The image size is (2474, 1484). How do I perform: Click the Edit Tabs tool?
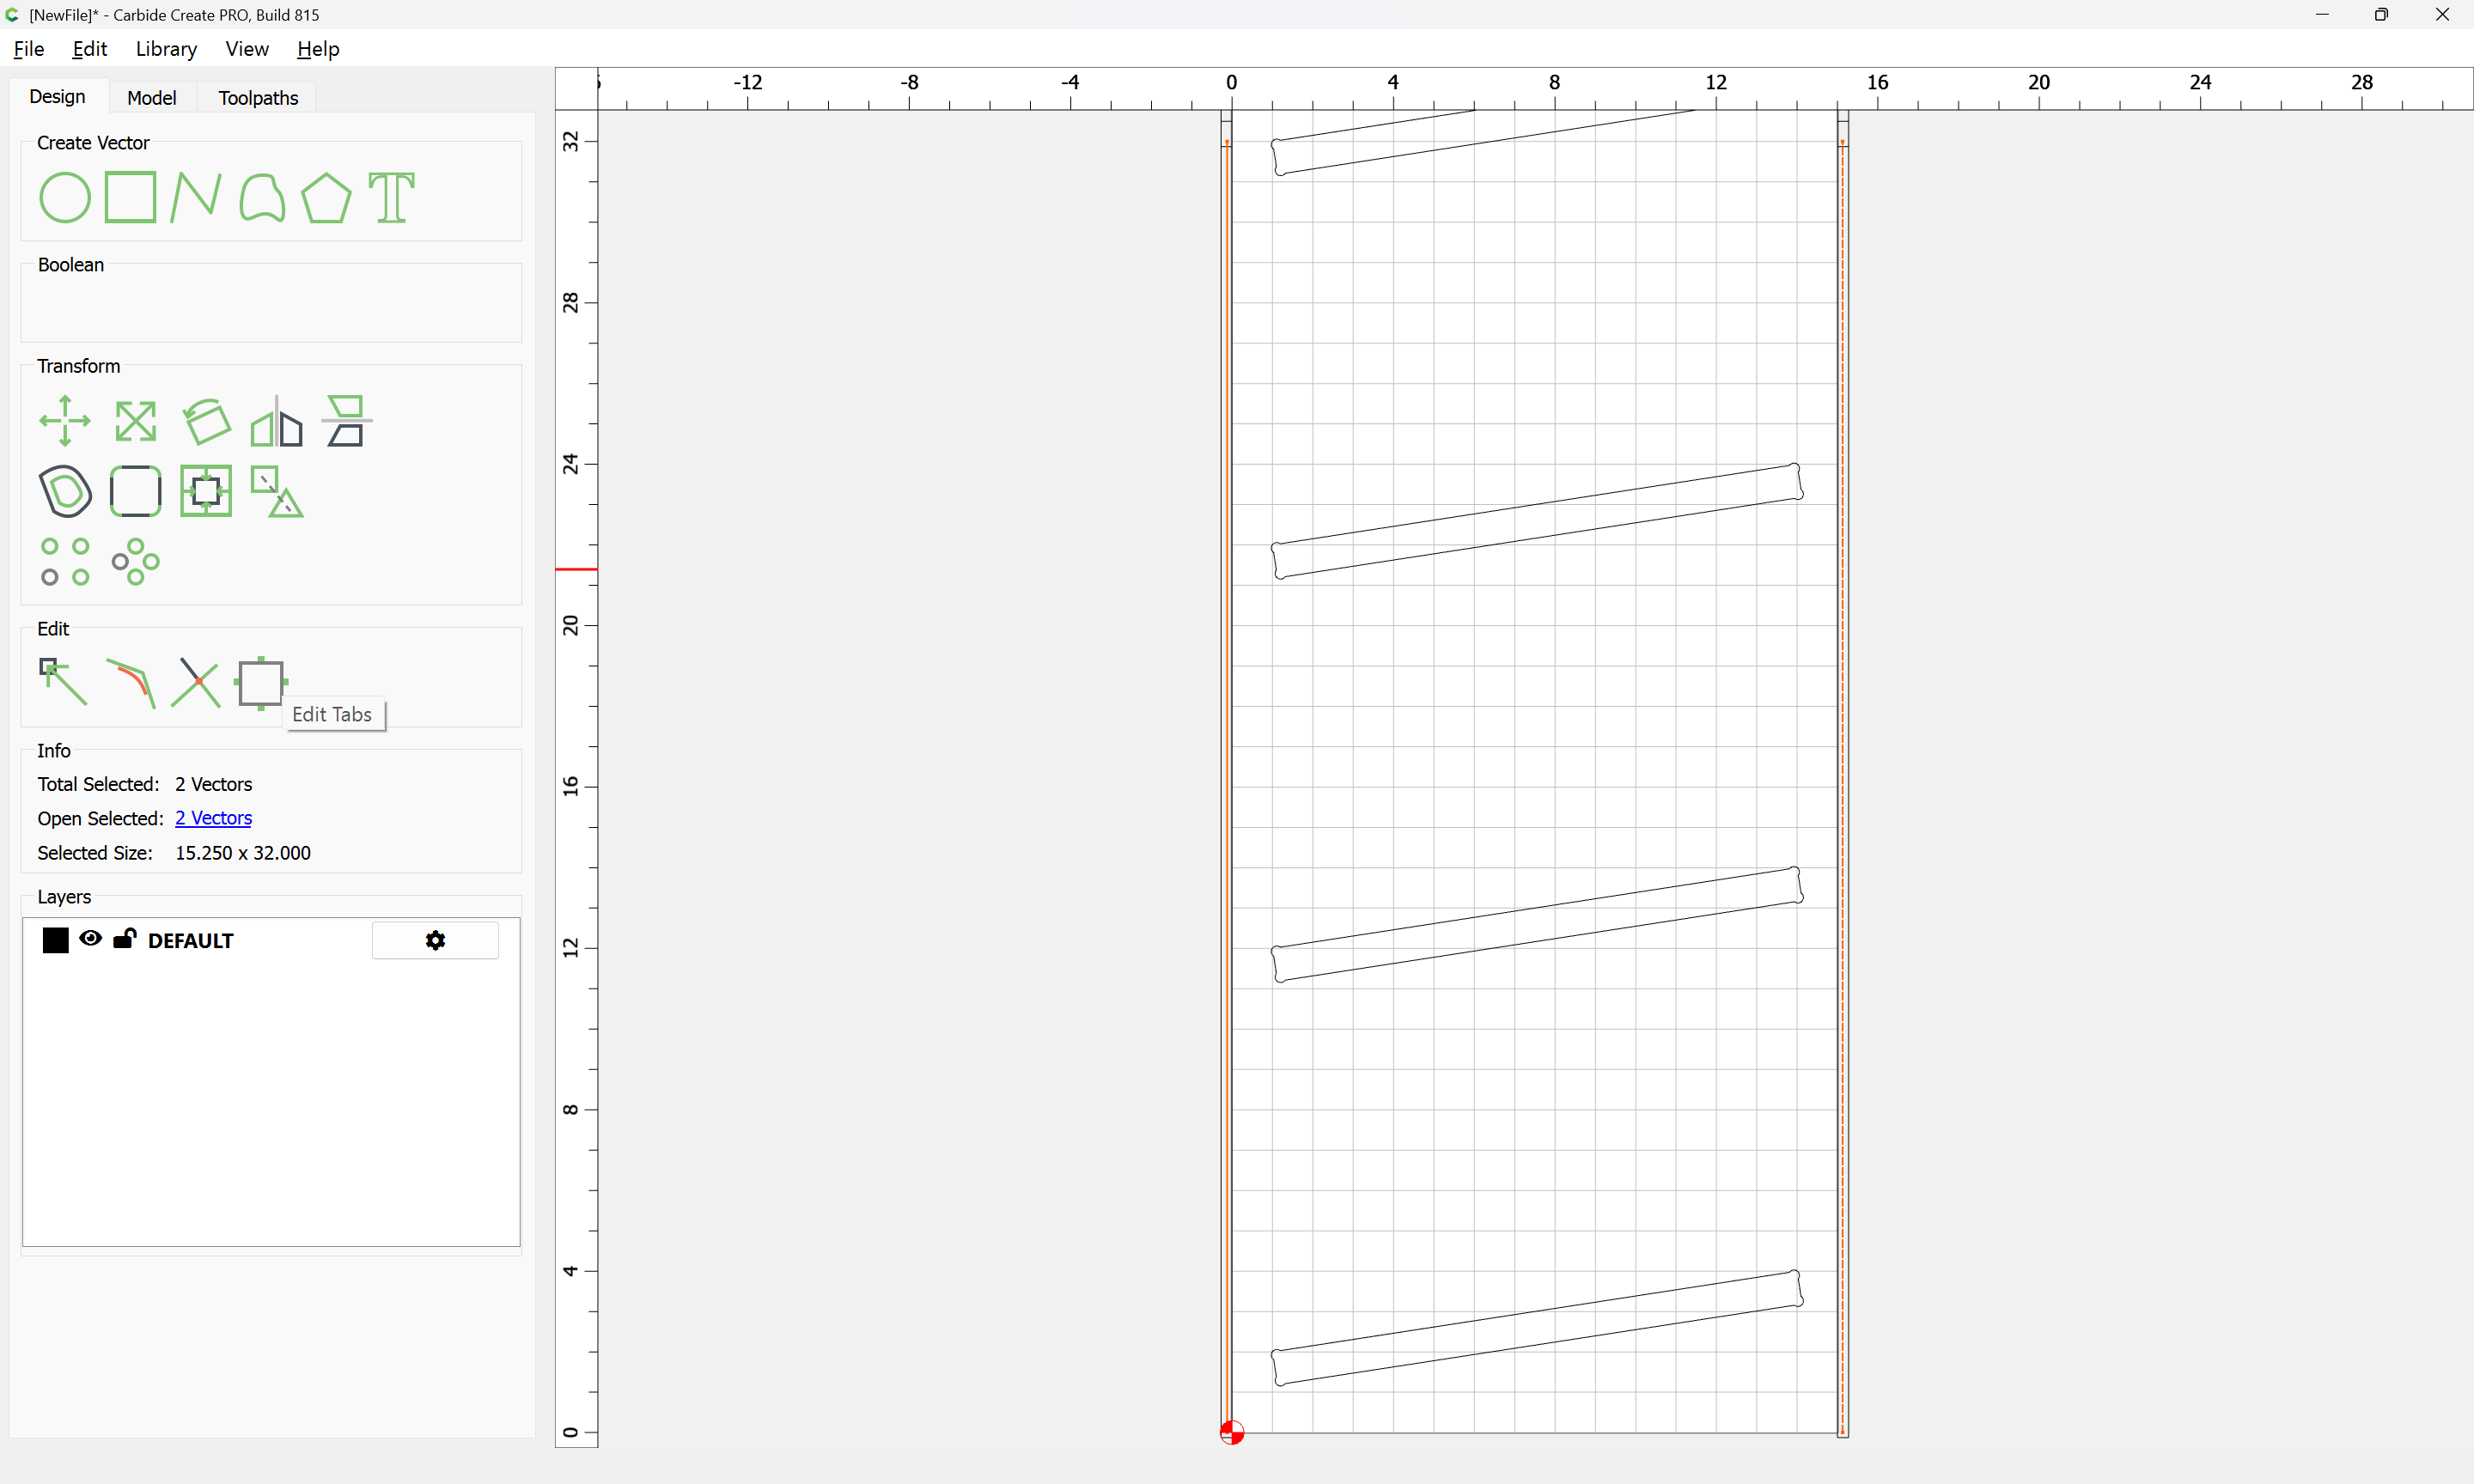click(261, 683)
